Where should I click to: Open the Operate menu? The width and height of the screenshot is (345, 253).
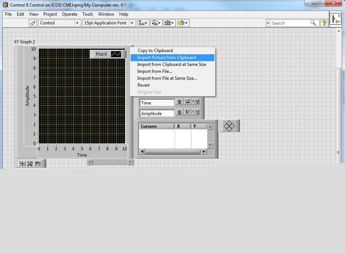(70, 14)
